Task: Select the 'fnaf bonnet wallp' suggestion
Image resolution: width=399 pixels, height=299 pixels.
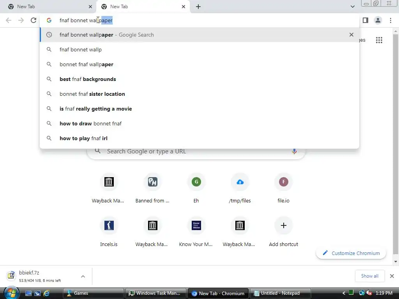Action: [199, 49]
